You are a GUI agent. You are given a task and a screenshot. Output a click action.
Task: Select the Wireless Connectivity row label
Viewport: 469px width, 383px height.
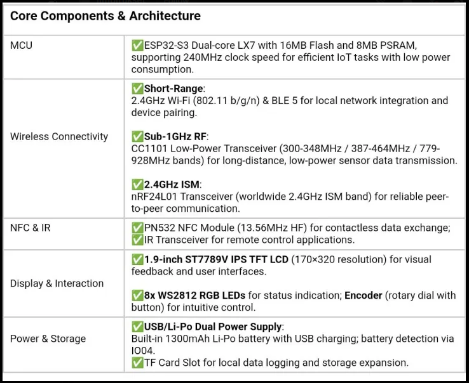[59, 136]
